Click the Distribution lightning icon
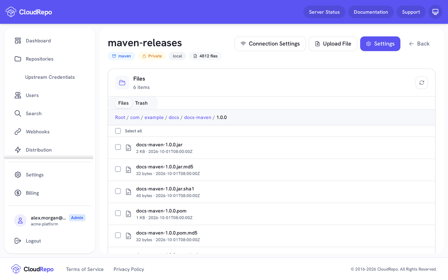 point(18,150)
